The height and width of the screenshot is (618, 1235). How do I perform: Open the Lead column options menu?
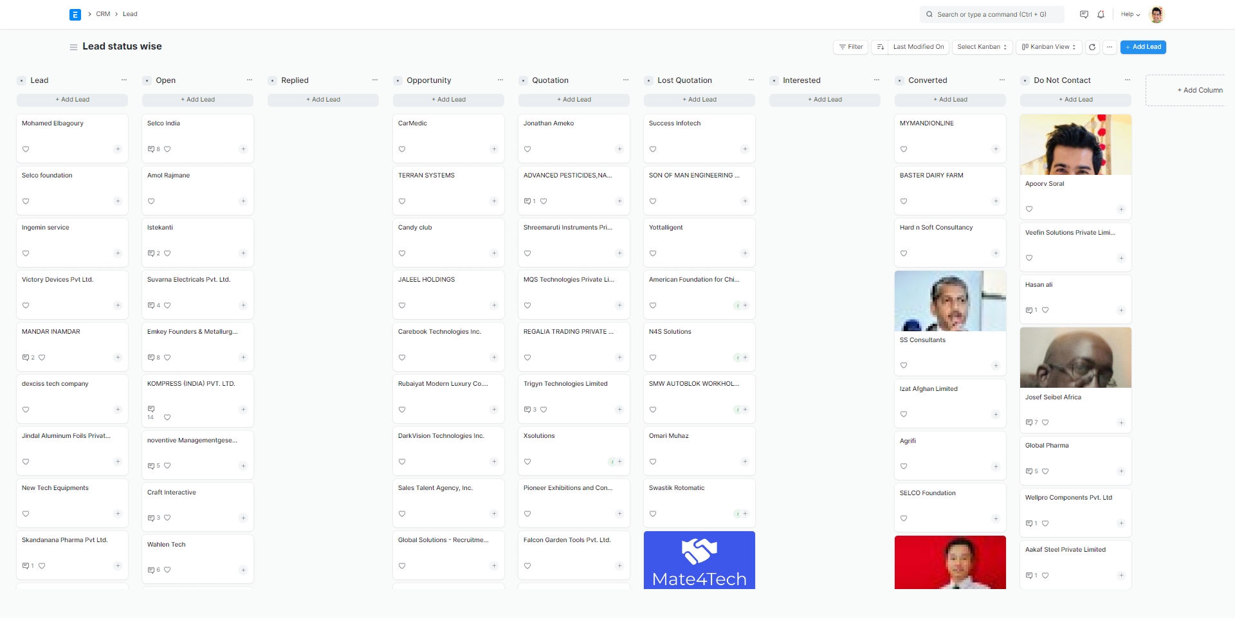click(x=124, y=80)
